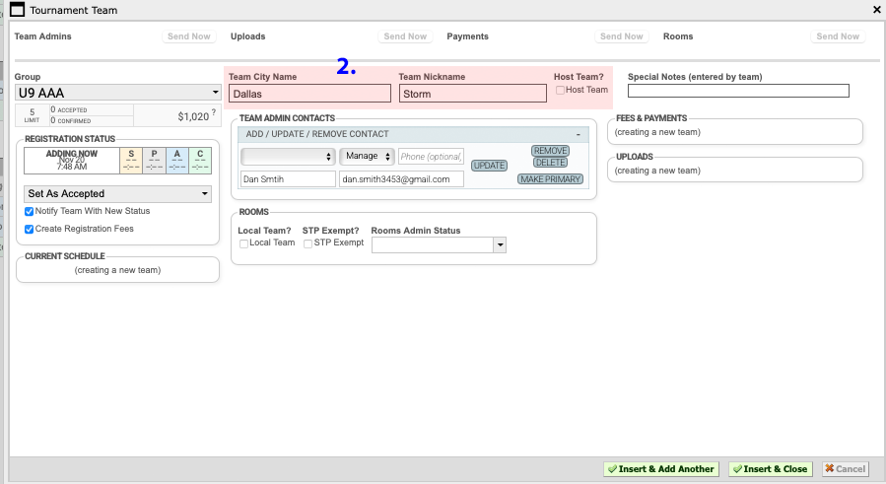Click the REMOVE contact button
886x484 pixels.
pos(550,151)
